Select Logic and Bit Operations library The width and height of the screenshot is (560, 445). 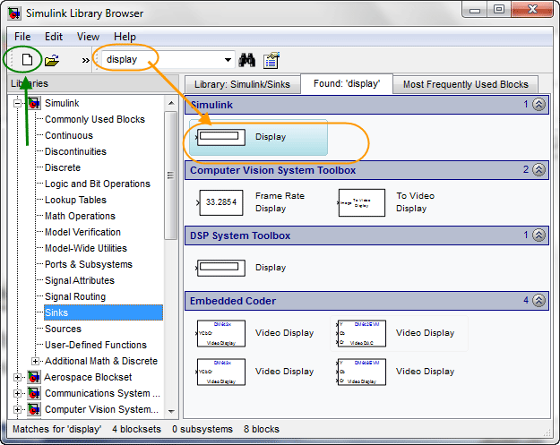97,184
